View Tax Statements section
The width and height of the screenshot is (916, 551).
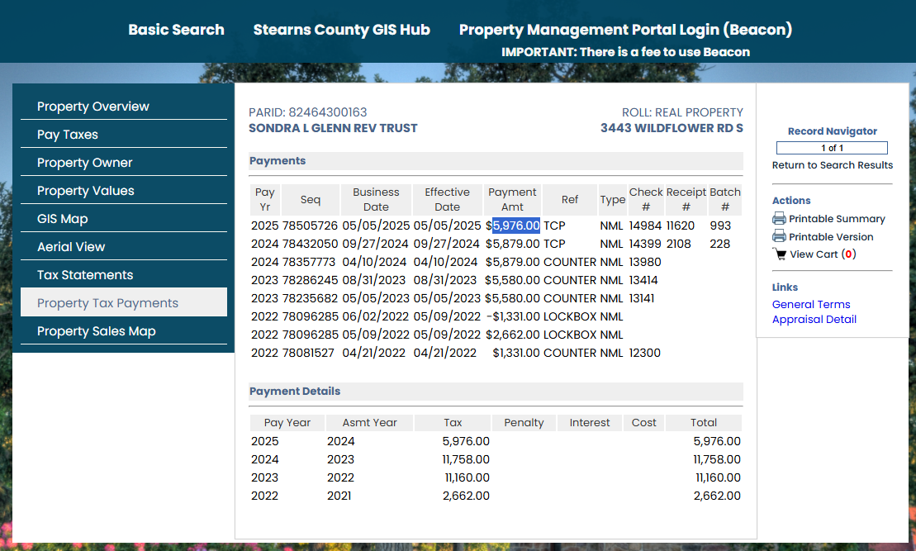85,275
